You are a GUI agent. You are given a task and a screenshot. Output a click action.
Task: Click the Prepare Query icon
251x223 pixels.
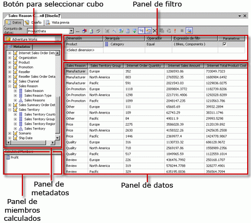pos(169,31)
